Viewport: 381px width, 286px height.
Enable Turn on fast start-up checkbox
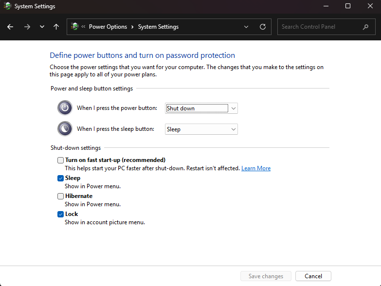pos(60,160)
